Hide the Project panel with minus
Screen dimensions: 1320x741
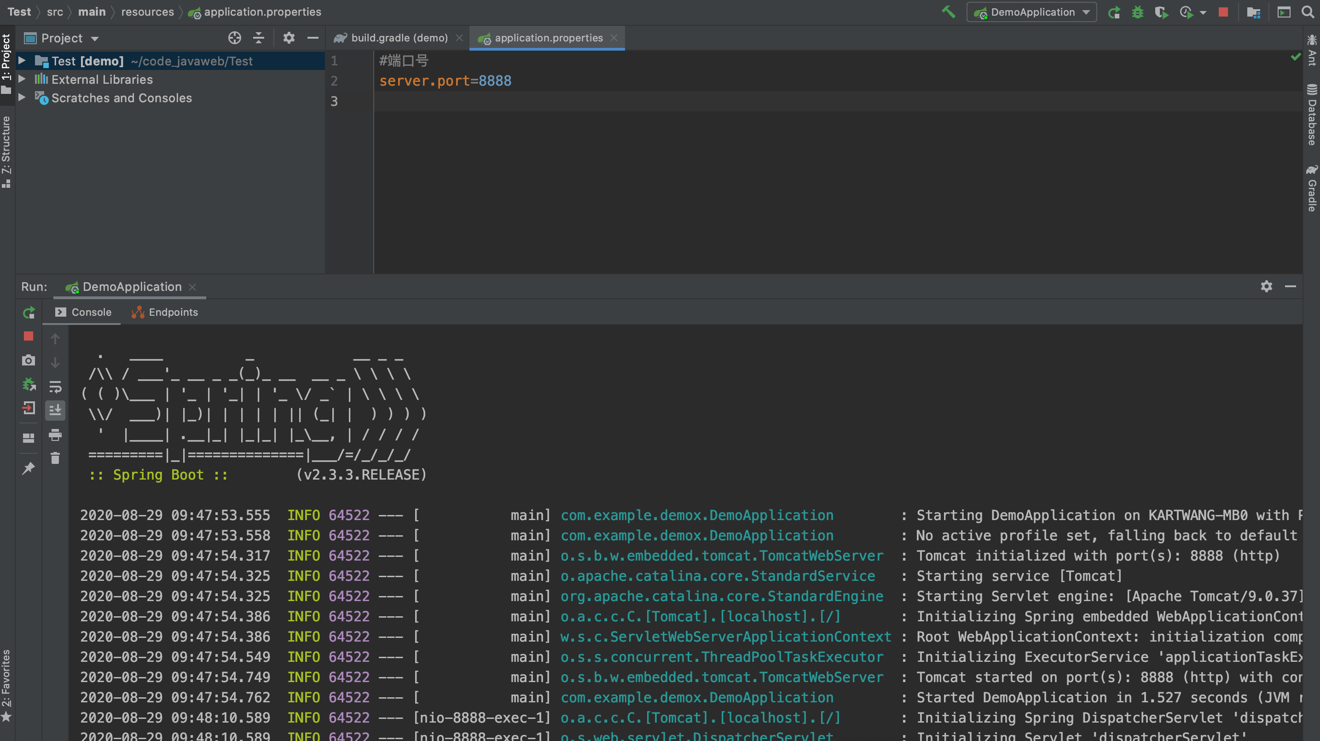313,37
